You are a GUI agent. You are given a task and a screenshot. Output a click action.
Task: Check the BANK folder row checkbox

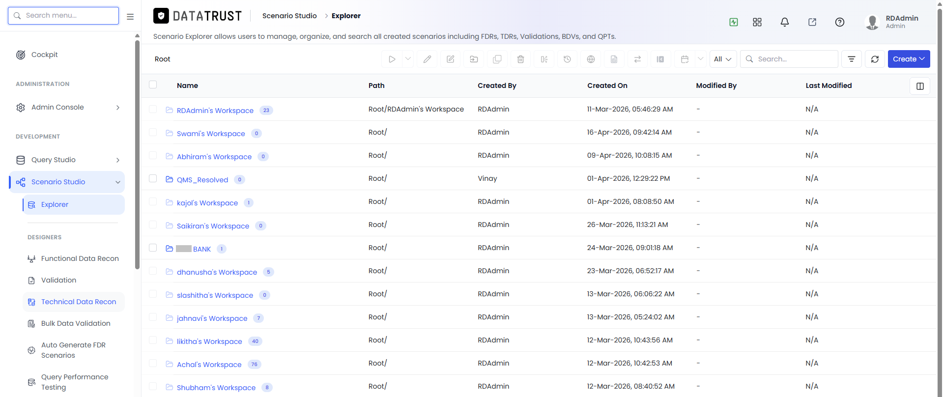tap(153, 248)
